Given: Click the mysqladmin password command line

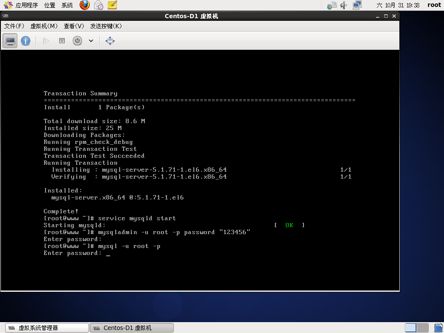Looking at the screenshot, I should pyautogui.click(x=147, y=232).
